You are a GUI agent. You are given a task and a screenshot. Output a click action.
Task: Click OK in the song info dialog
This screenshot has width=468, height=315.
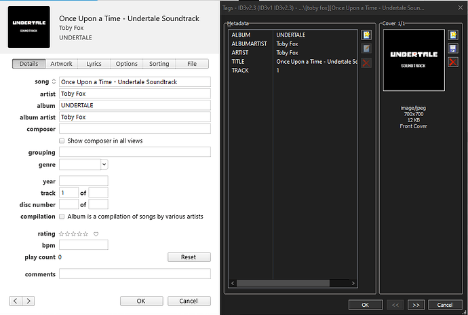click(142, 301)
